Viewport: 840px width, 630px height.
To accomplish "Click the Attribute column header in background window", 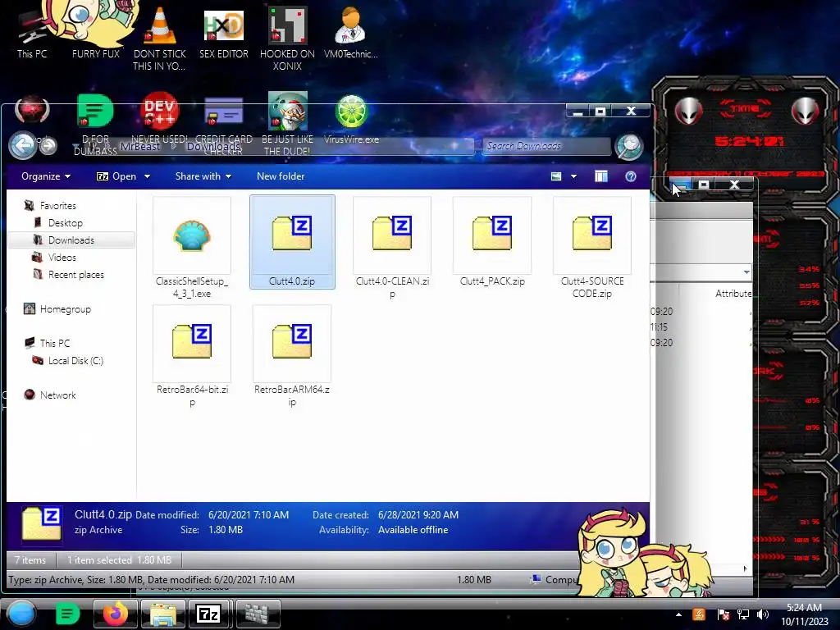I will pyautogui.click(x=733, y=294).
